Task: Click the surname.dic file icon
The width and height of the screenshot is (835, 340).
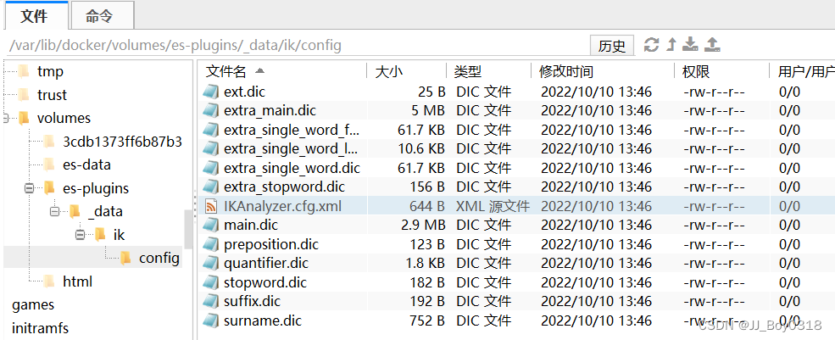Action: [211, 320]
